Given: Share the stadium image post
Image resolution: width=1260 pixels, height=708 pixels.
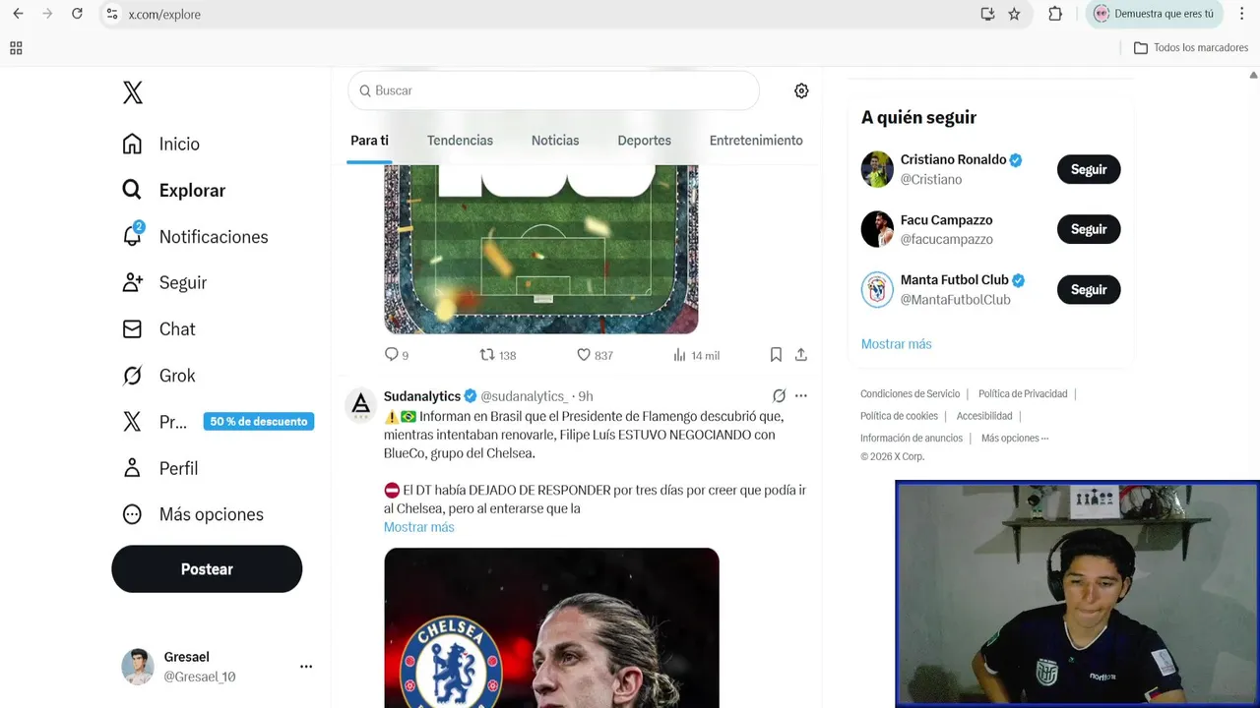Looking at the screenshot, I should (x=801, y=355).
